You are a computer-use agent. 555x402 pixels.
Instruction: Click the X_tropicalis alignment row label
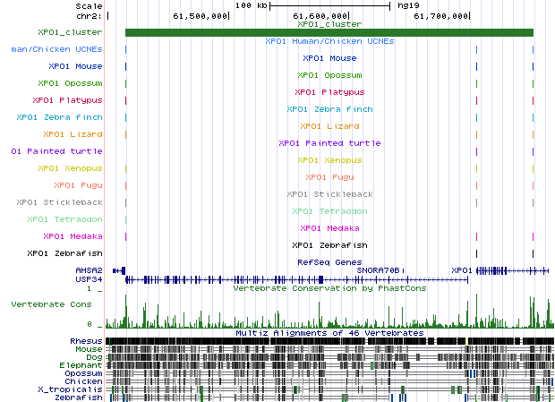tap(77, 389)
